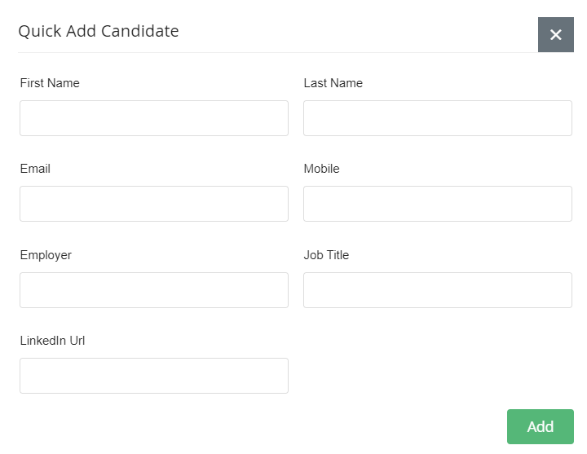Click the LinkedIn Url label

point(52,341)
